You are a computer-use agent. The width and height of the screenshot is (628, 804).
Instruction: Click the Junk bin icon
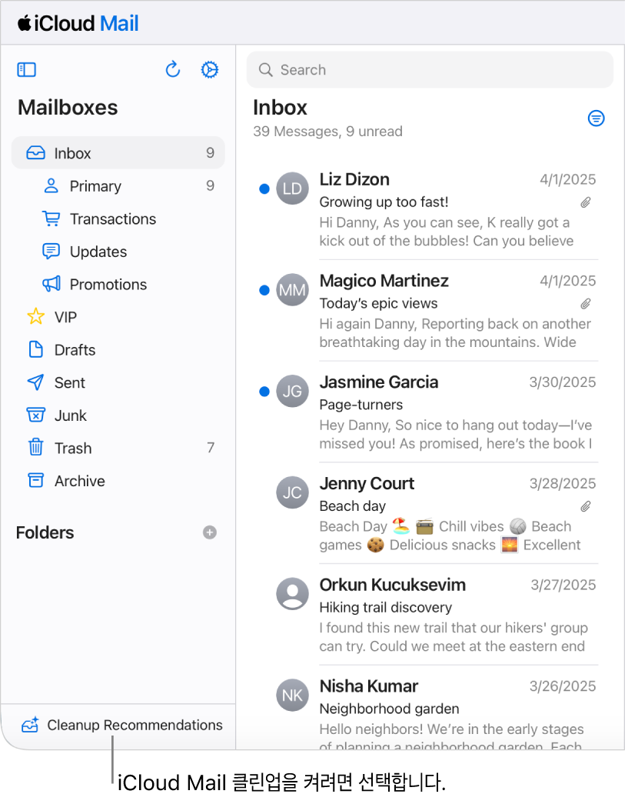[x=35, y=415]
